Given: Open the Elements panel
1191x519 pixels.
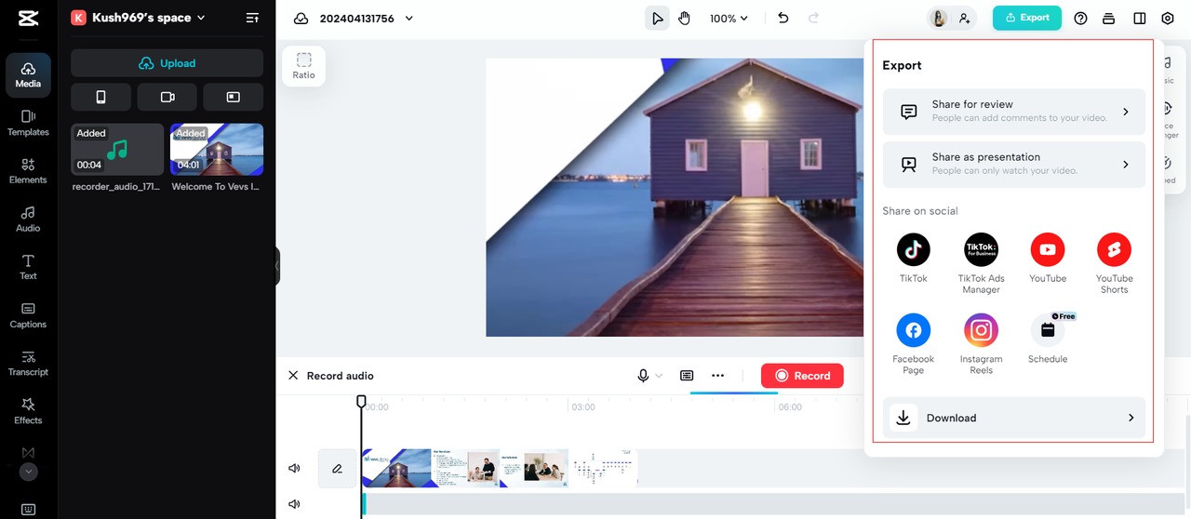Looking at the screenshot, I should coord(28,172).
